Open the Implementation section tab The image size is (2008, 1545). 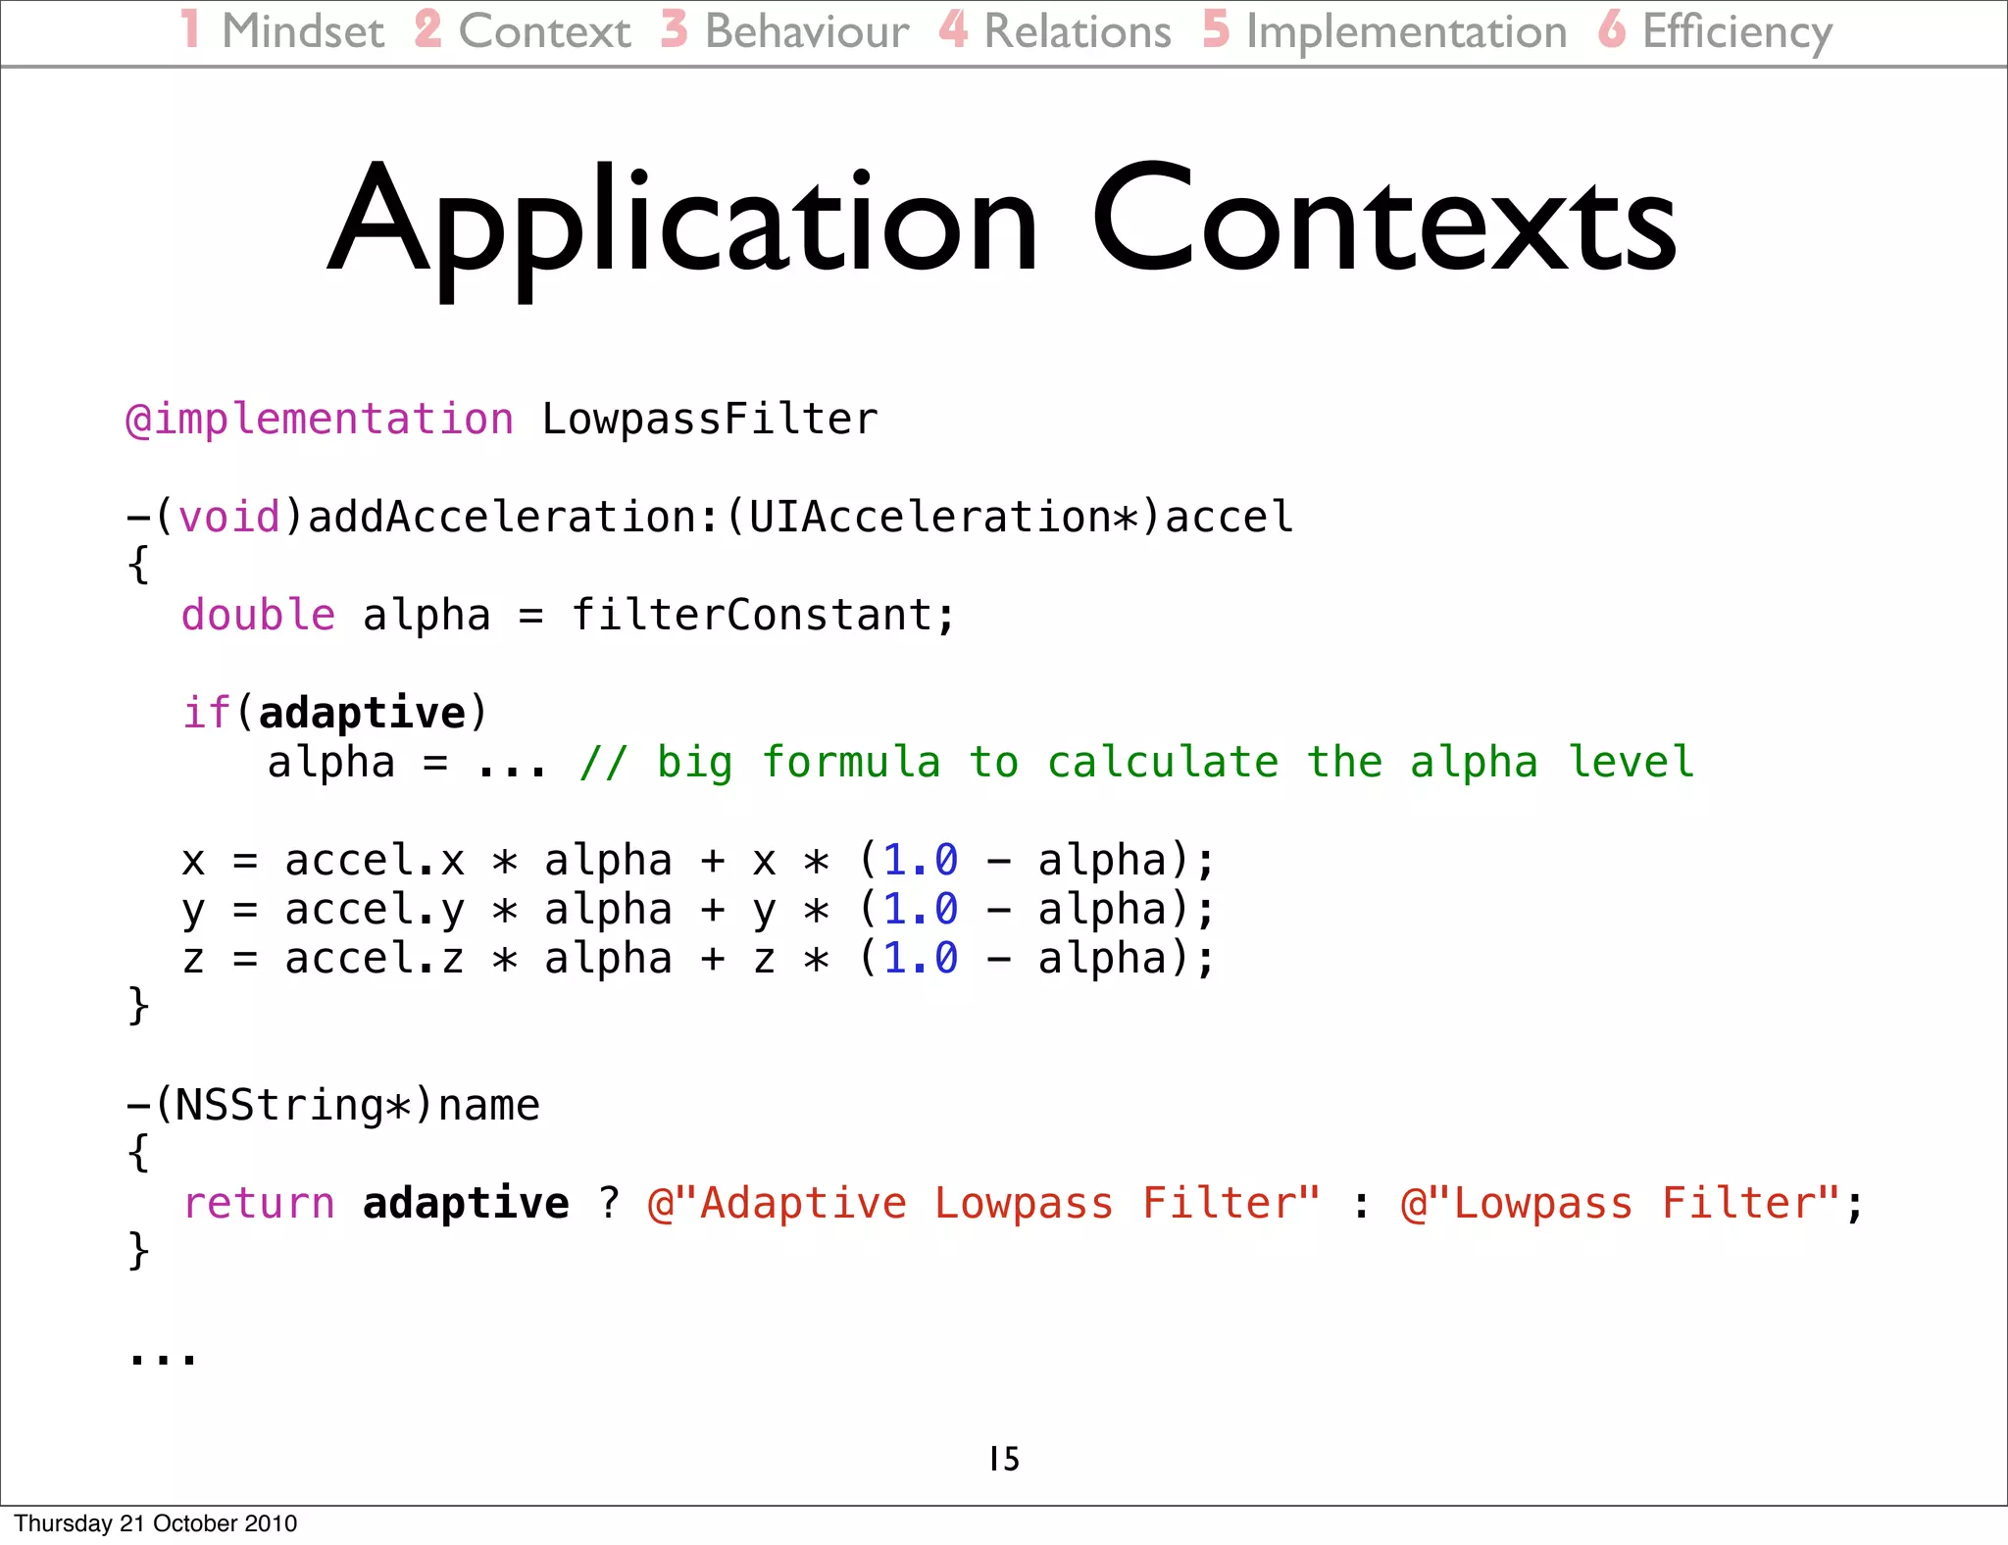pos(1384,30)
